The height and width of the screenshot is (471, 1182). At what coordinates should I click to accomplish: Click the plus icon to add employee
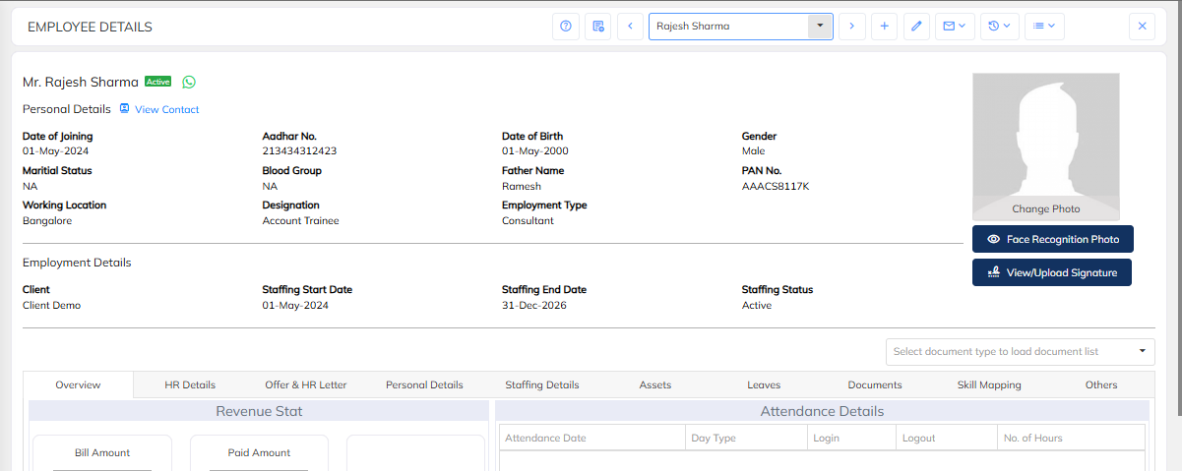(884, 27)
